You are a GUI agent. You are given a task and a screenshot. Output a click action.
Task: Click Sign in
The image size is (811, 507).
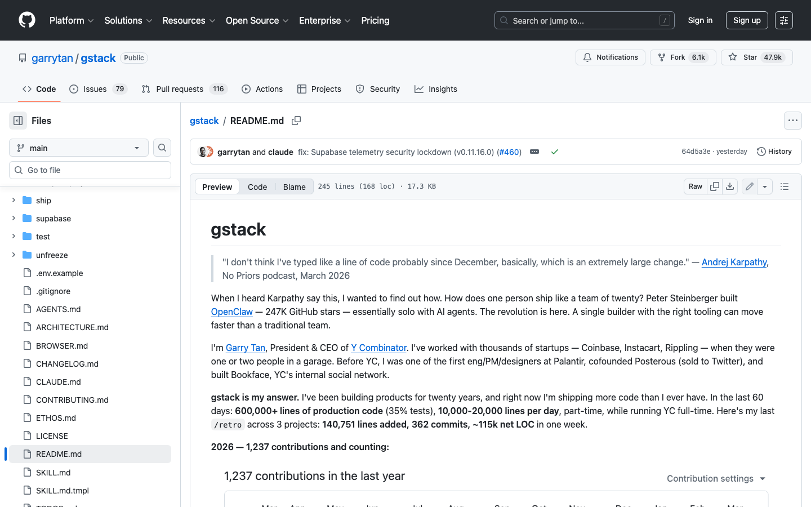point(700,20)
